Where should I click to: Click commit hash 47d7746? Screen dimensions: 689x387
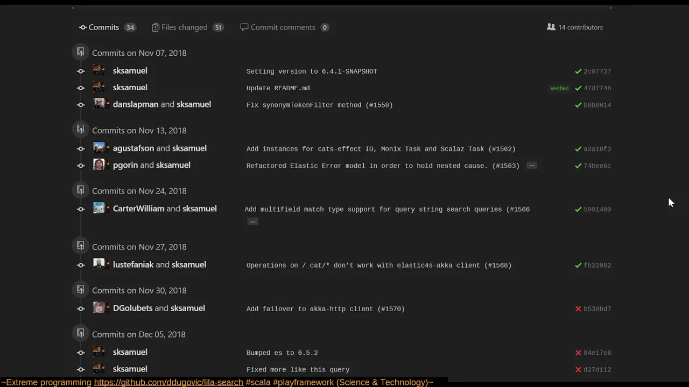[x=597, y=88]
